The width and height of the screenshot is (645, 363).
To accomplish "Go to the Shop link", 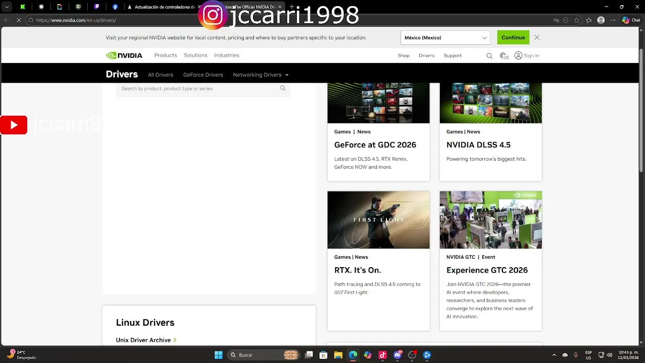I will [x=404, y=55].
